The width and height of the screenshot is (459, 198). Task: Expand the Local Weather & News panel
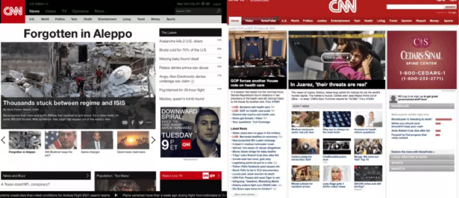click(422, 157)
